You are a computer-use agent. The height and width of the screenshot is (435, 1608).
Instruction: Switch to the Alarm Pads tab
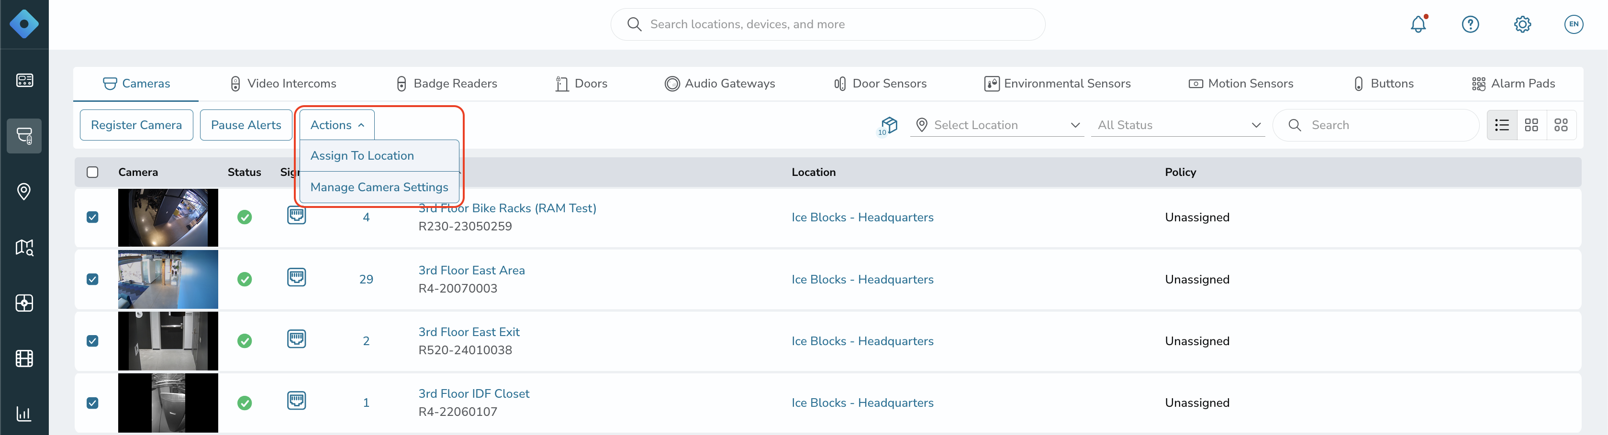click(1513, 84)
